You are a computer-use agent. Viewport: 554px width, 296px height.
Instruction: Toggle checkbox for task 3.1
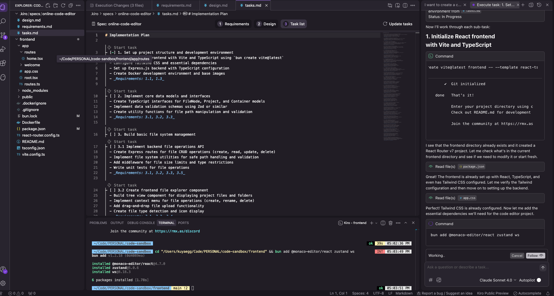point(112,146)
